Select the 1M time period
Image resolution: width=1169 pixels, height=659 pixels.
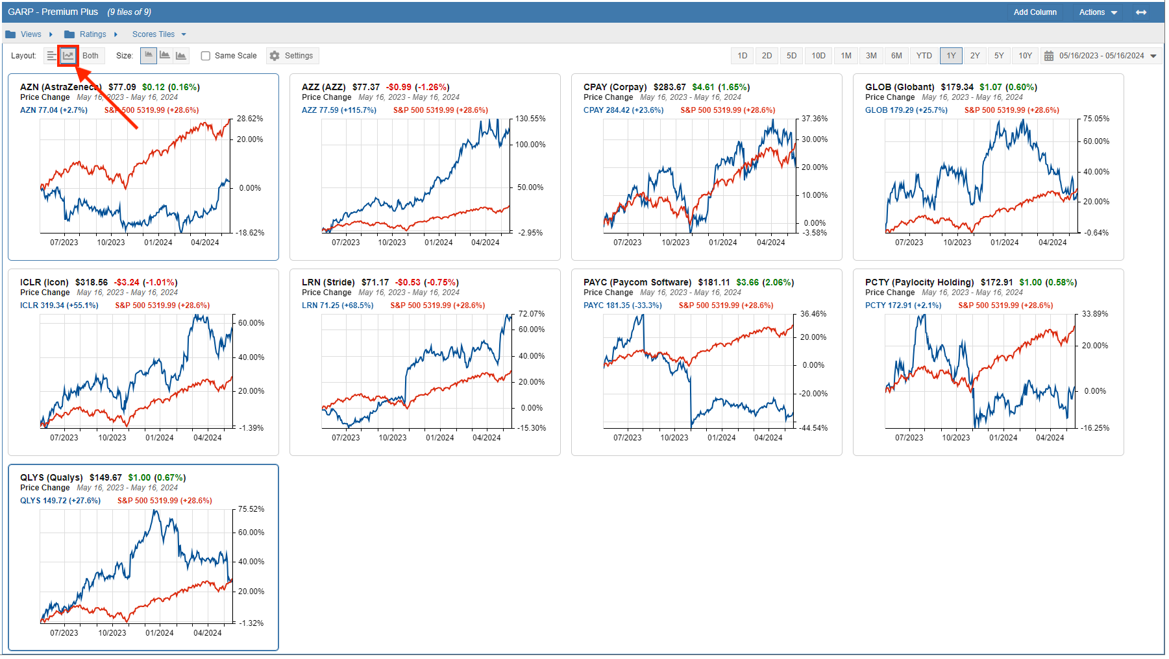coord(846,56)
